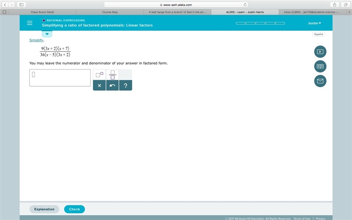352x220 pixels.
Task: Show all Safari tabs
Action: pos(345,4)
